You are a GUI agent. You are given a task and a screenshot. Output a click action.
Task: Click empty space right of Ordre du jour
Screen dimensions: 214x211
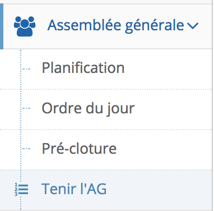[x=174, y=109]
